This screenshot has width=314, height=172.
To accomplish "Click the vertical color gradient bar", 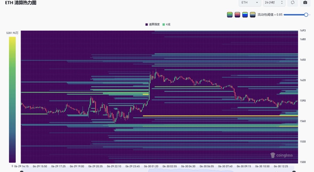I will coord(12,100).
